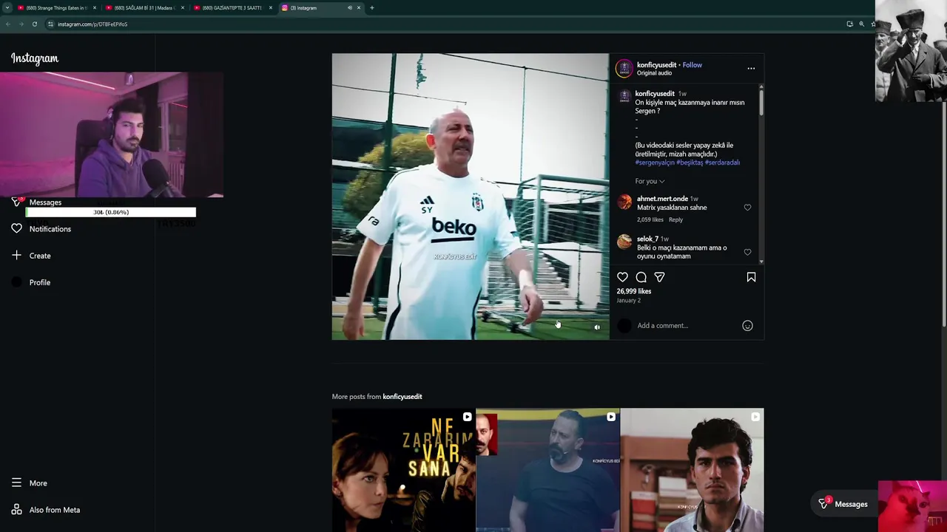Click the Original audio link
This screenshot has width=947, height=532.
click(x=654, y=73)
